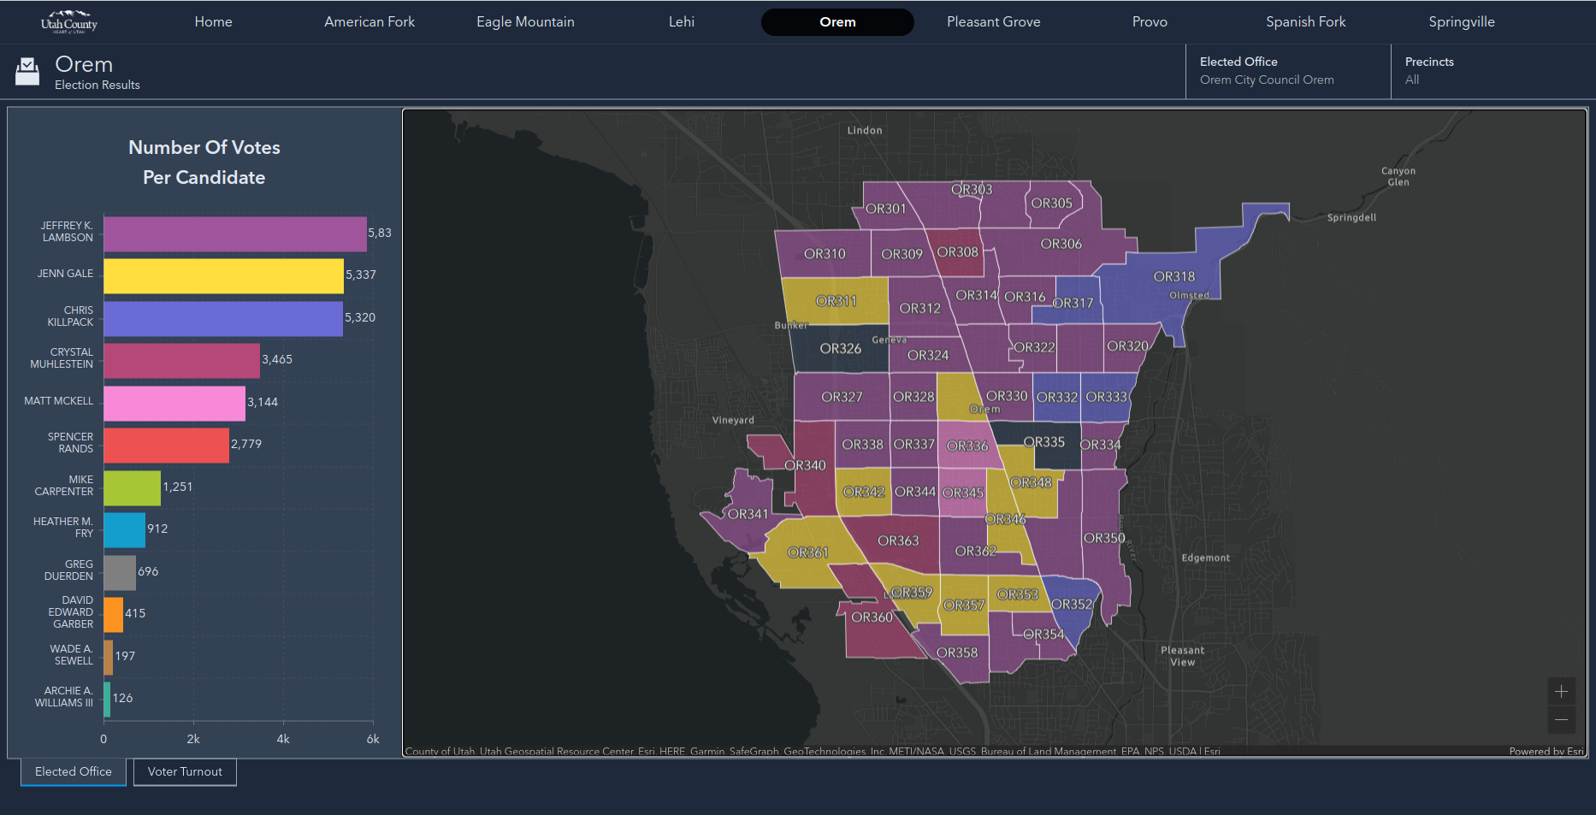Image resolution: width=1596 pixels, height=815 pixels.
Task: Open the Provo results page
Action: [1149, 21]
